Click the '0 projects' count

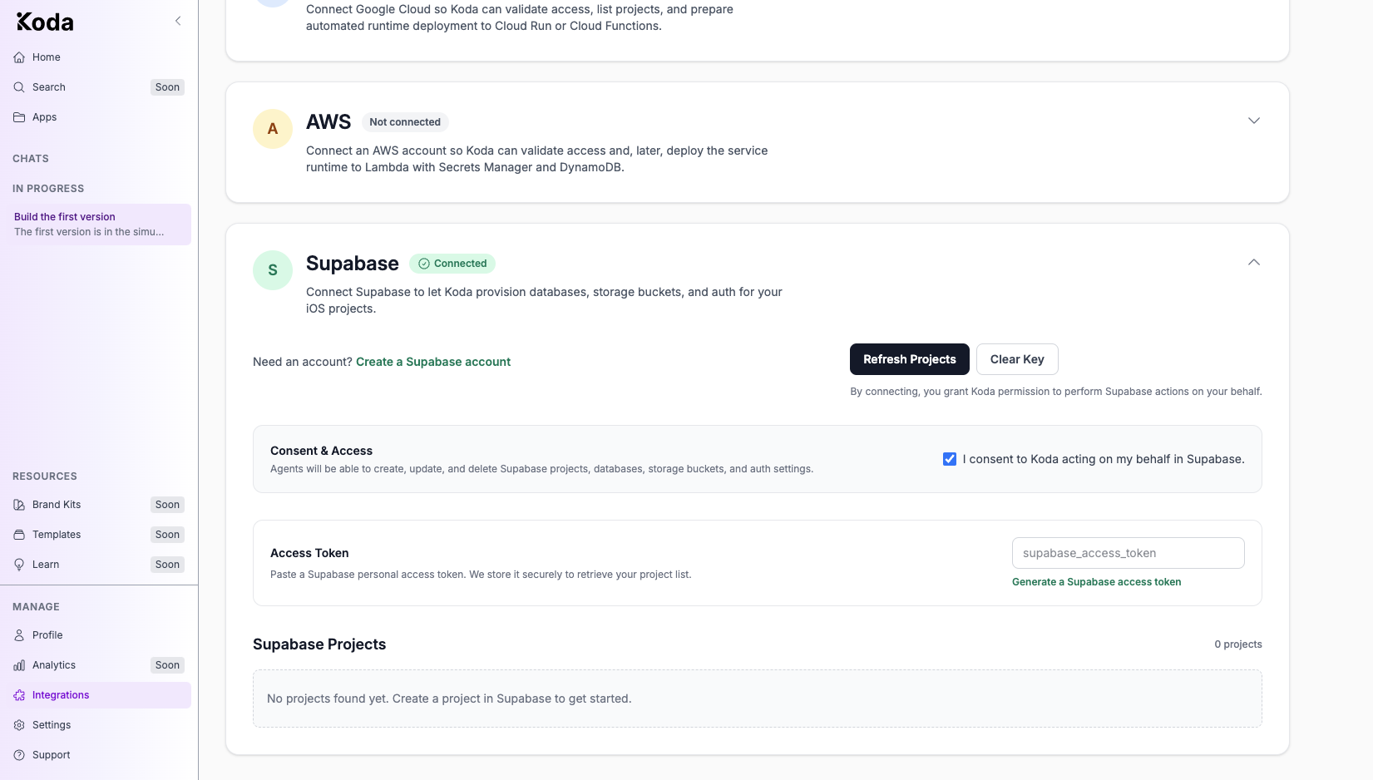tap(1238, 644)
